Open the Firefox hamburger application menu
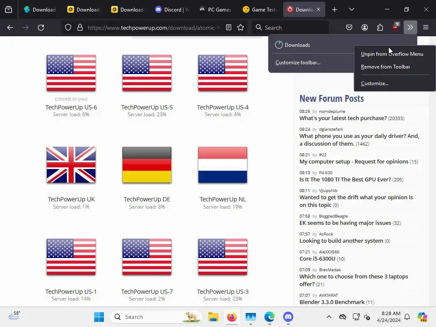The height and width of the screenshot is (327, 436). (426, 27)
